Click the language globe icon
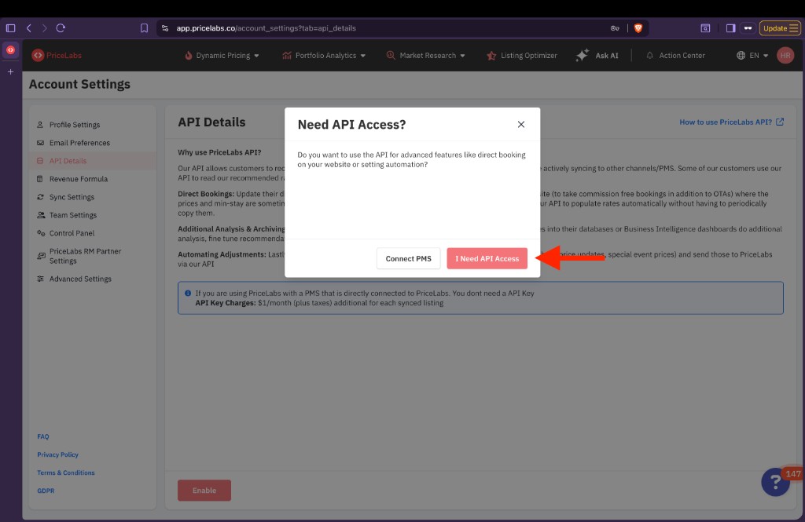Viewport: 805px width, 522px height. pos(741,56)
